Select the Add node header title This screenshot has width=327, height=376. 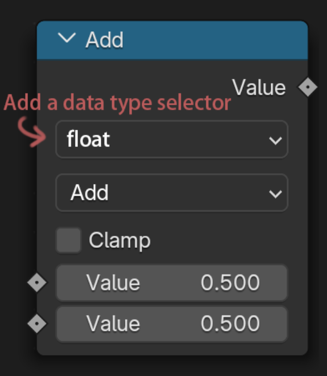coord(105,40)
